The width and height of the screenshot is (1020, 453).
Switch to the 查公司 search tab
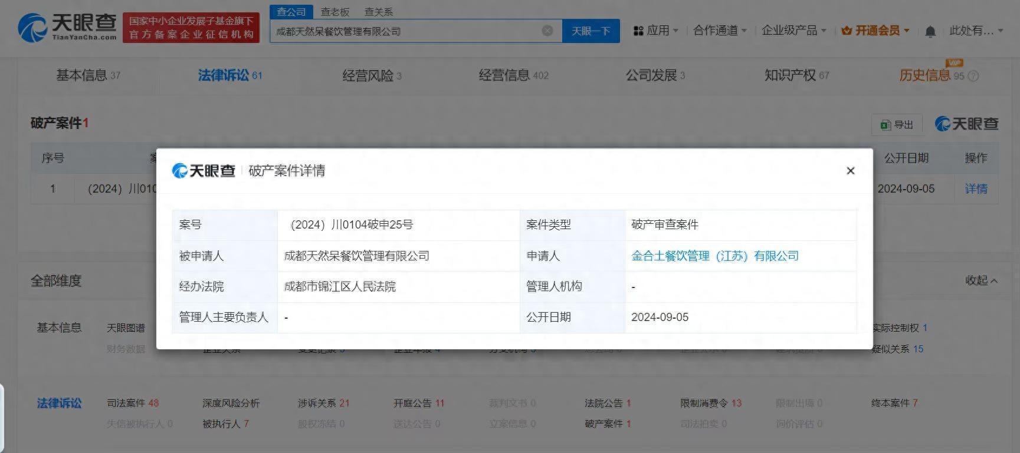(291, 12)
